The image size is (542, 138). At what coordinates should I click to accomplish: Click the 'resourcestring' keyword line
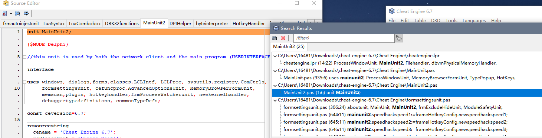pyautogui.click(x=48, y=126)
